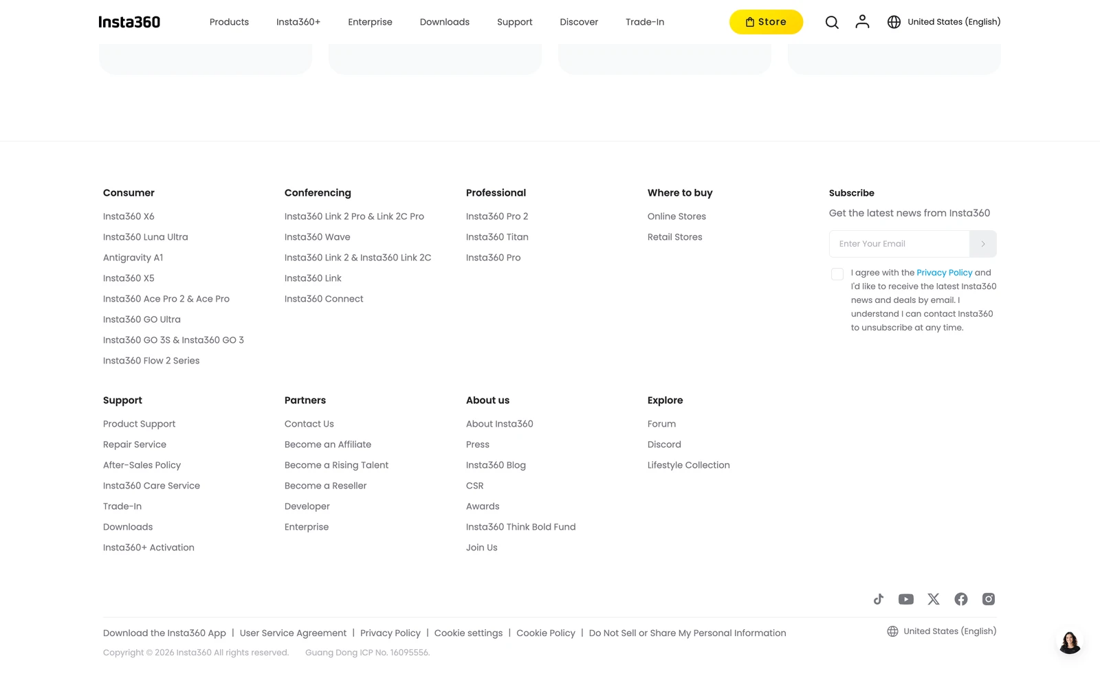The height and width of the screenshot is (687, 1100).
Task: Open the search magnifier icon
Action: point(832,22)
